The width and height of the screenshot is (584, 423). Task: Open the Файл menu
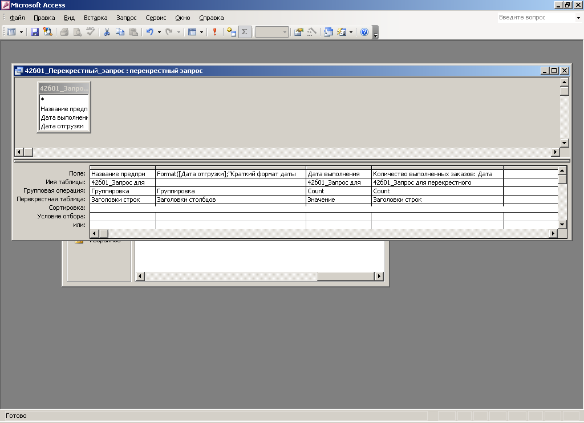(x=17, y=18)
